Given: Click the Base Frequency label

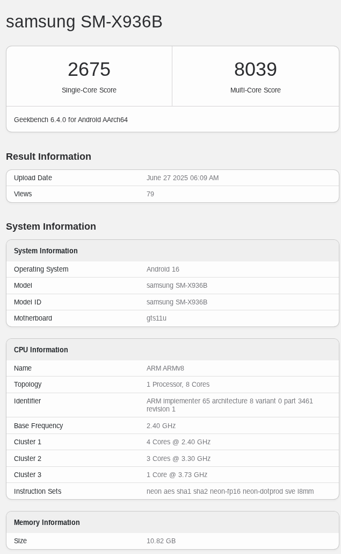Looking at the screenshot, I should click(39, 426).
